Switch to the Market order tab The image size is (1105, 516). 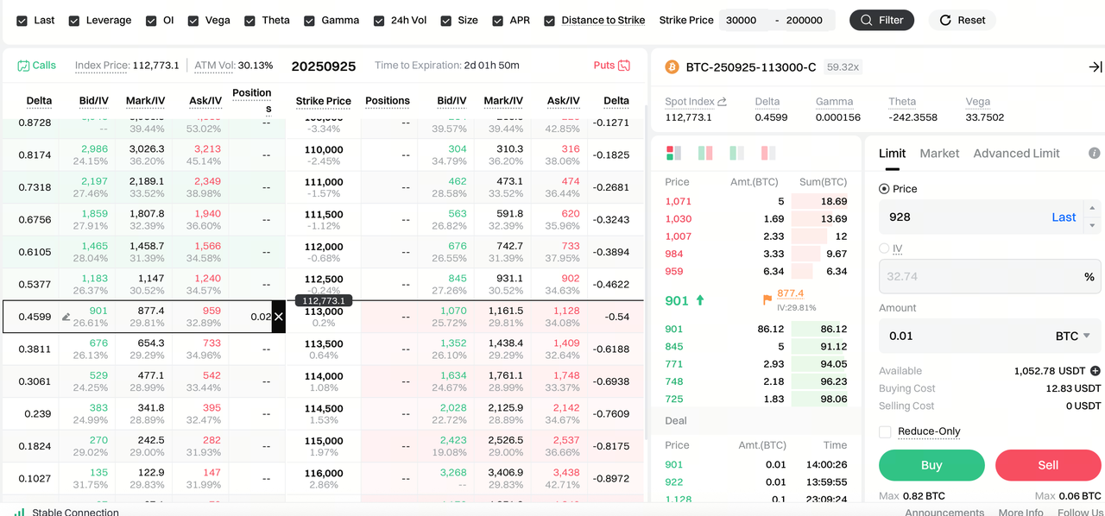tap(939, 154)
